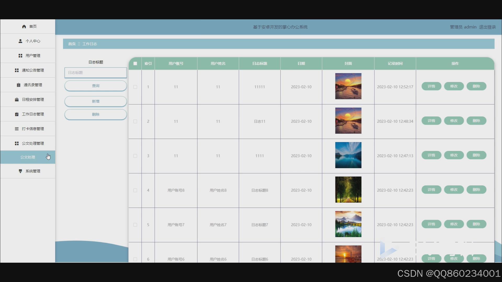Image resolution: width=502 pixels, height=282 pixels.
Task: Click the briefcase icon beside 日程安排管理
Action: point(17,99)
